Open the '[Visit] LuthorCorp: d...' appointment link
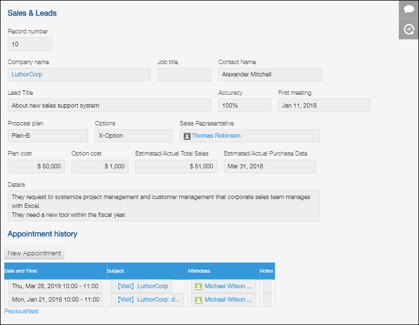 [149, 299]
